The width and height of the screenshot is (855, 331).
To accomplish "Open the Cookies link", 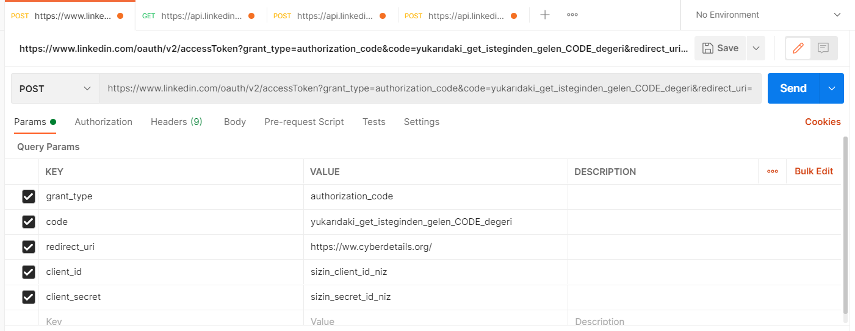I will click(823, 122).
